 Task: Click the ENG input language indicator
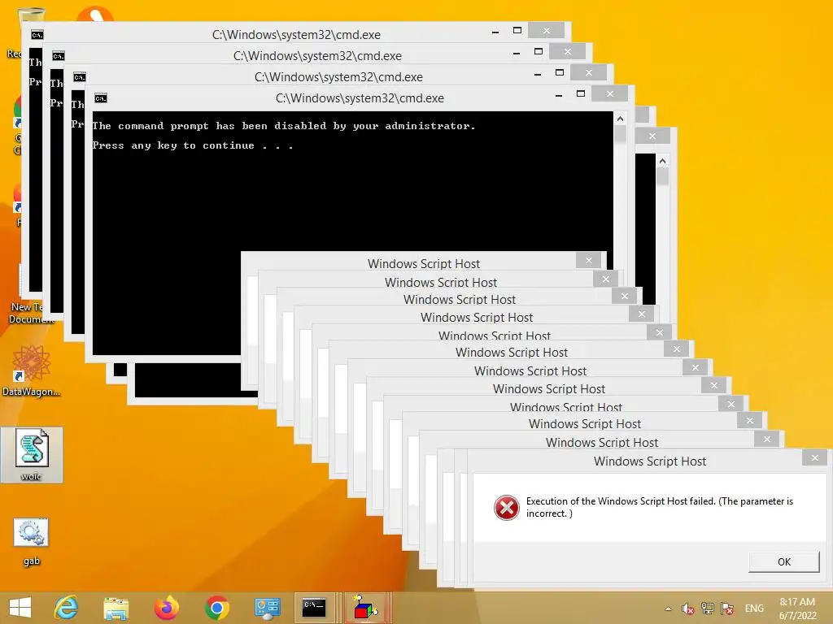[754, 609]
